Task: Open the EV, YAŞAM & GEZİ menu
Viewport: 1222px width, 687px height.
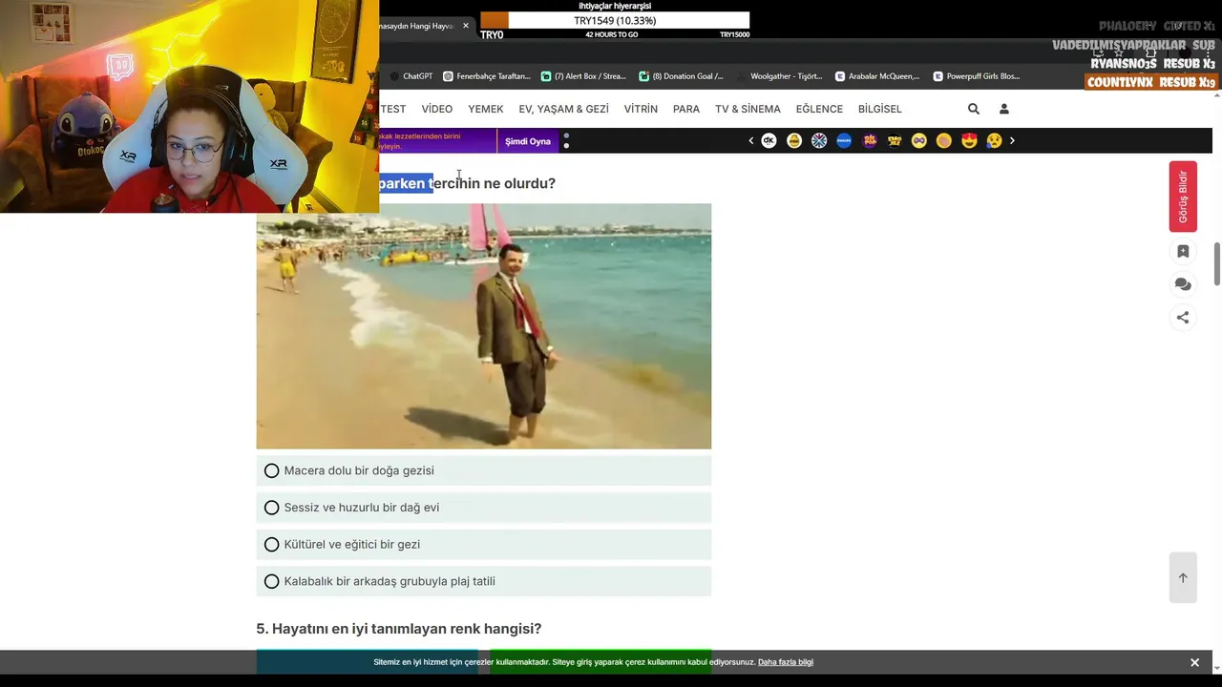Action: tap(563, 109)
